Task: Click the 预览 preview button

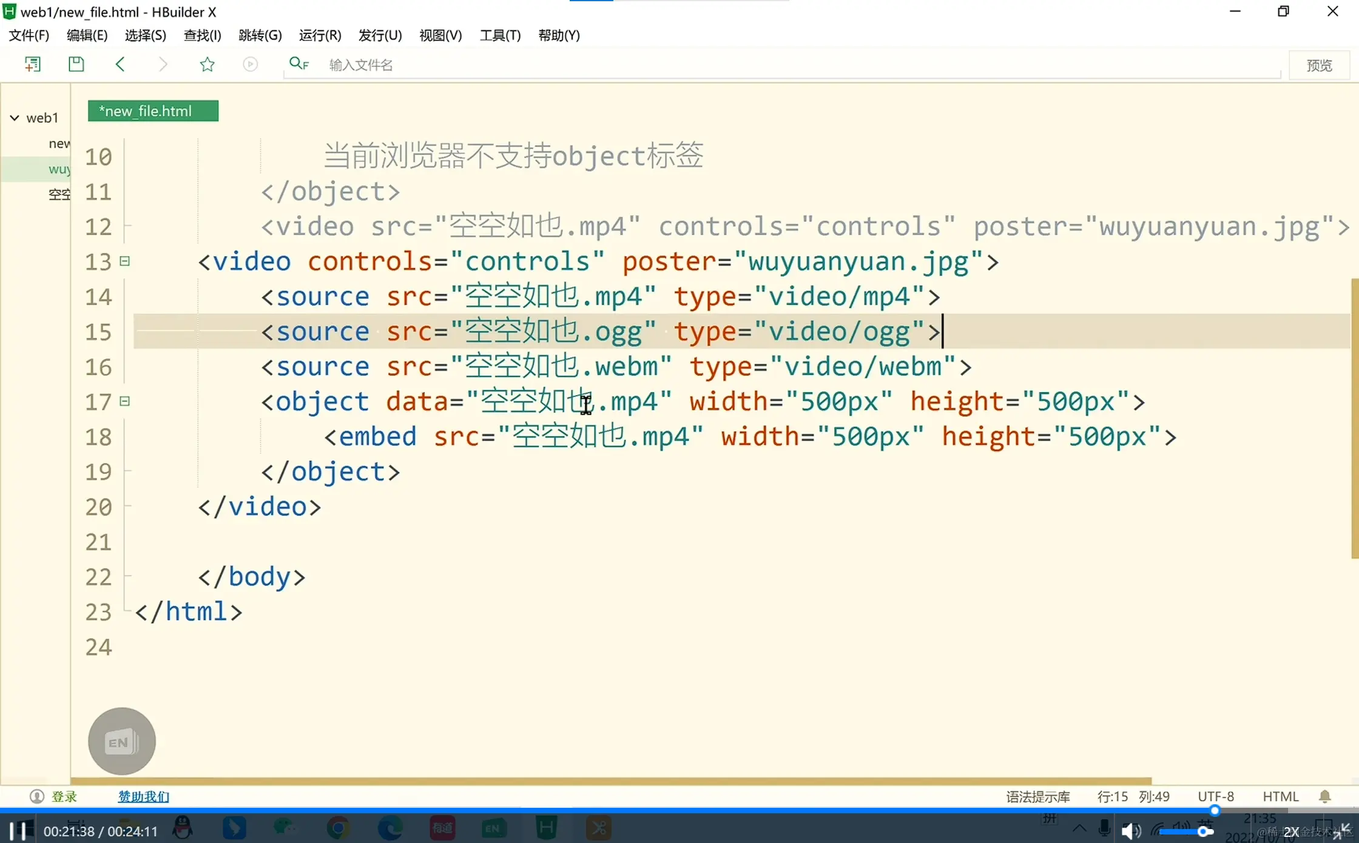Action: point(1319,65)
